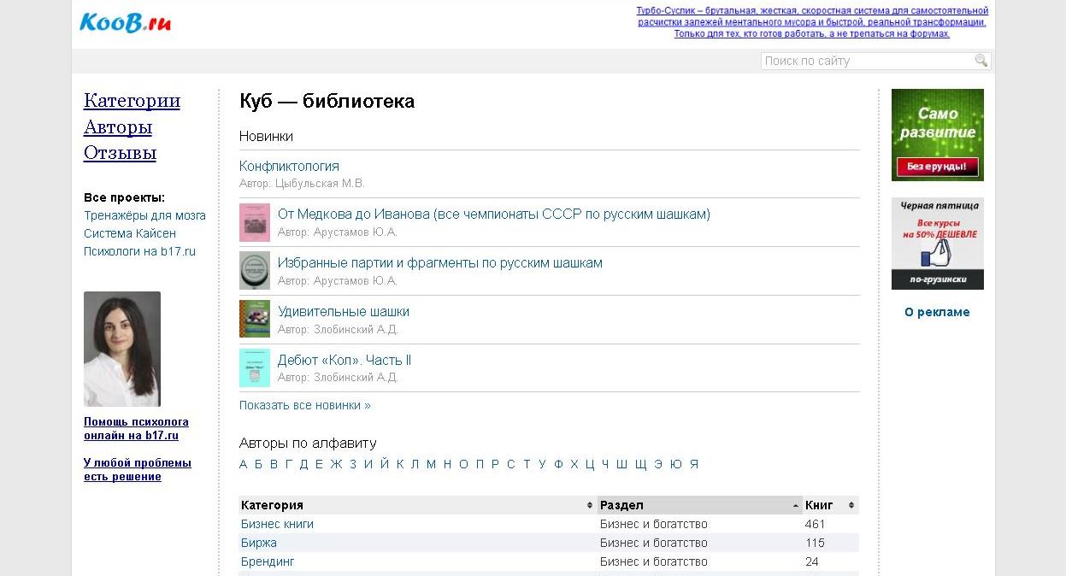The height and width of the screenshot is (576, 1066).
Task: Sort table by Книг column arrows
Action: click(851, 506)
